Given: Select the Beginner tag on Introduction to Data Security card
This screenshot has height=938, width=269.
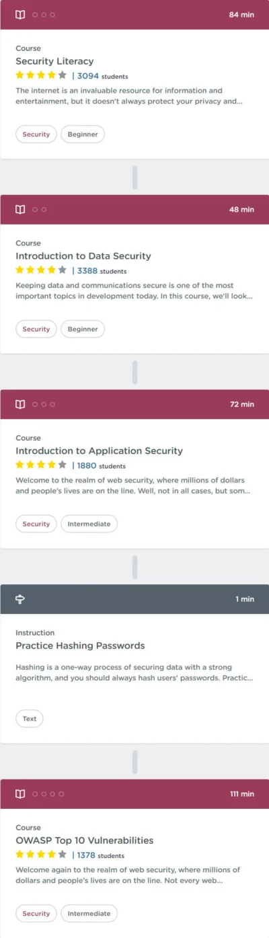Looking at the screenshot, I should [83, 329].
